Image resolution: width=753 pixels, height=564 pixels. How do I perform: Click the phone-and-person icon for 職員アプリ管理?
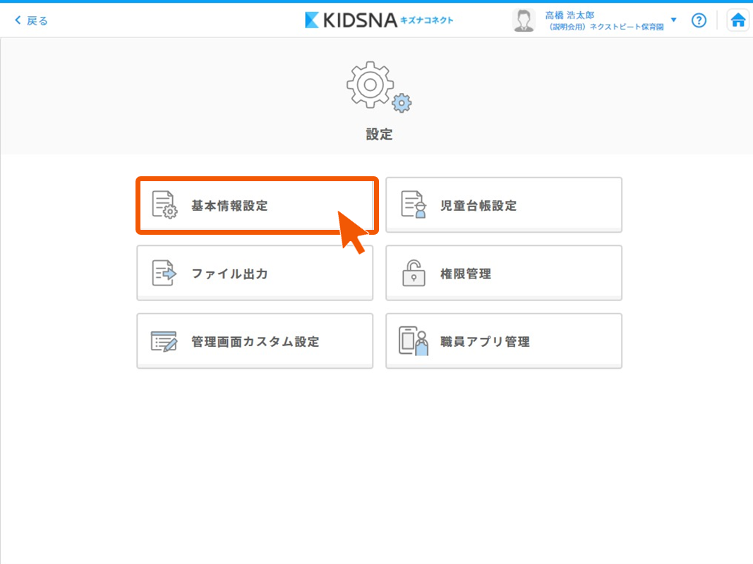coord(414,341)
